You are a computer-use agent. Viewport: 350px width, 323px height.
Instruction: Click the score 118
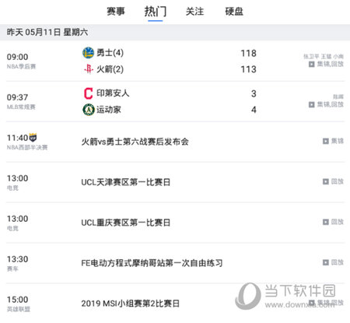[x=248, y=53]
